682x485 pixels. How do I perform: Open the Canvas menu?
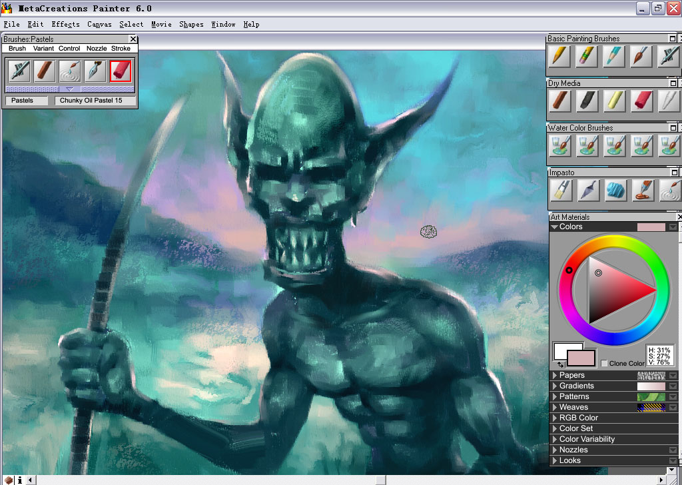[x=99, y=25]
